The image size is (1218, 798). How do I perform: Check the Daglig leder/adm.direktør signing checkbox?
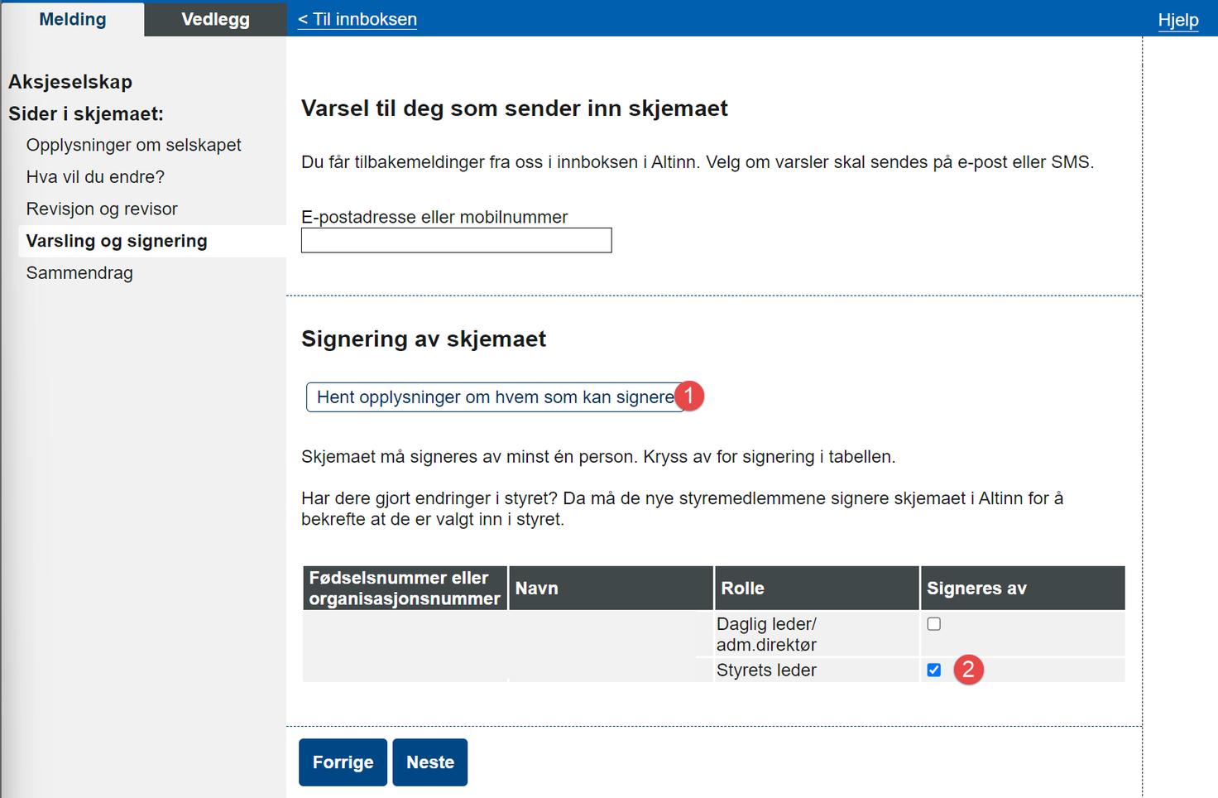pos(934,624)
